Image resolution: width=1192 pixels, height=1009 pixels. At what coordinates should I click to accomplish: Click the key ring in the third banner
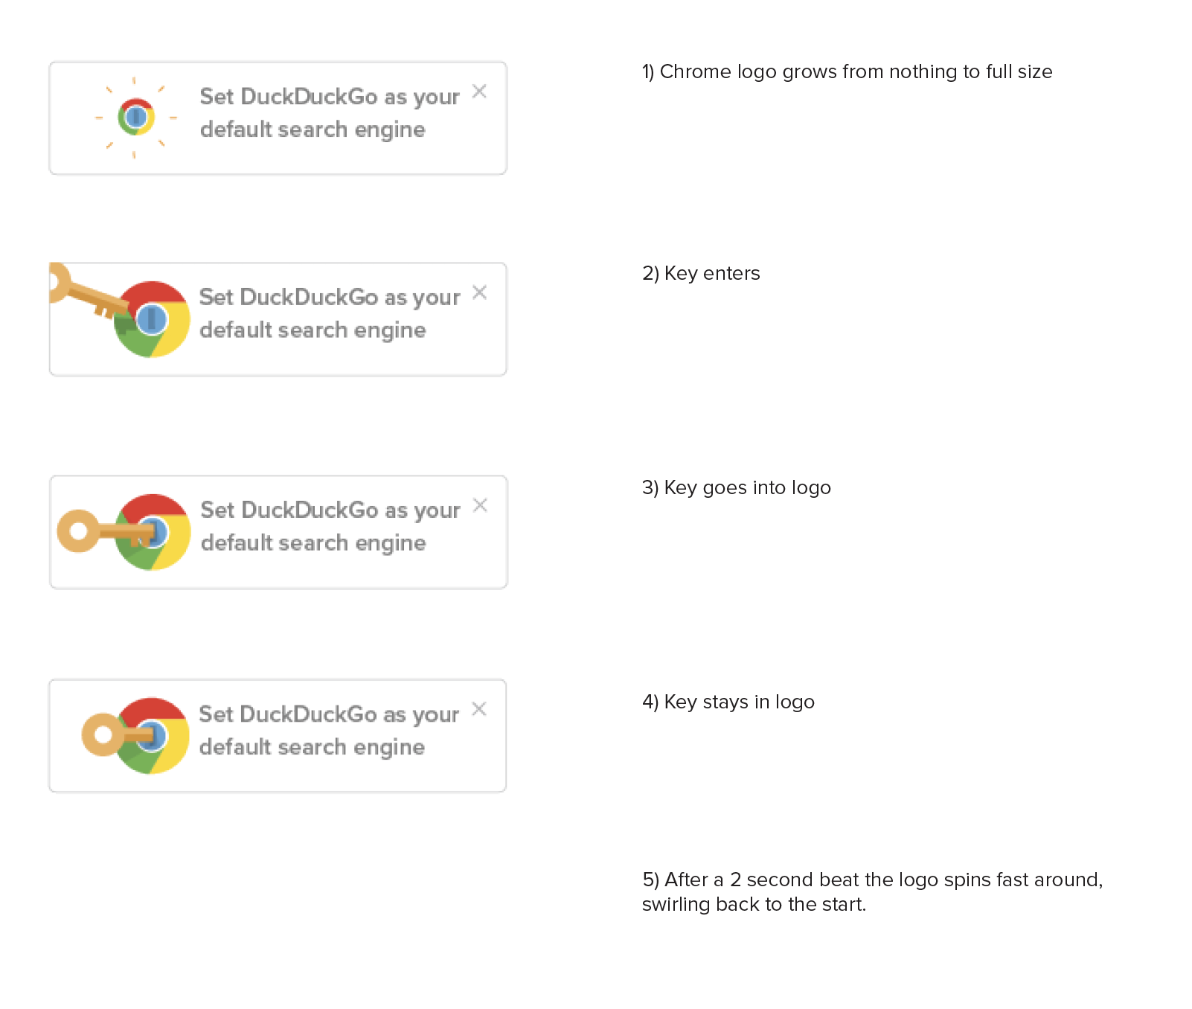pyautogui.click(x=78, y=531)
